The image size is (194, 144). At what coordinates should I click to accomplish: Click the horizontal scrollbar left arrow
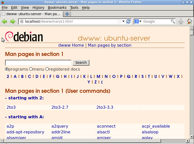[x=2, y=141]
